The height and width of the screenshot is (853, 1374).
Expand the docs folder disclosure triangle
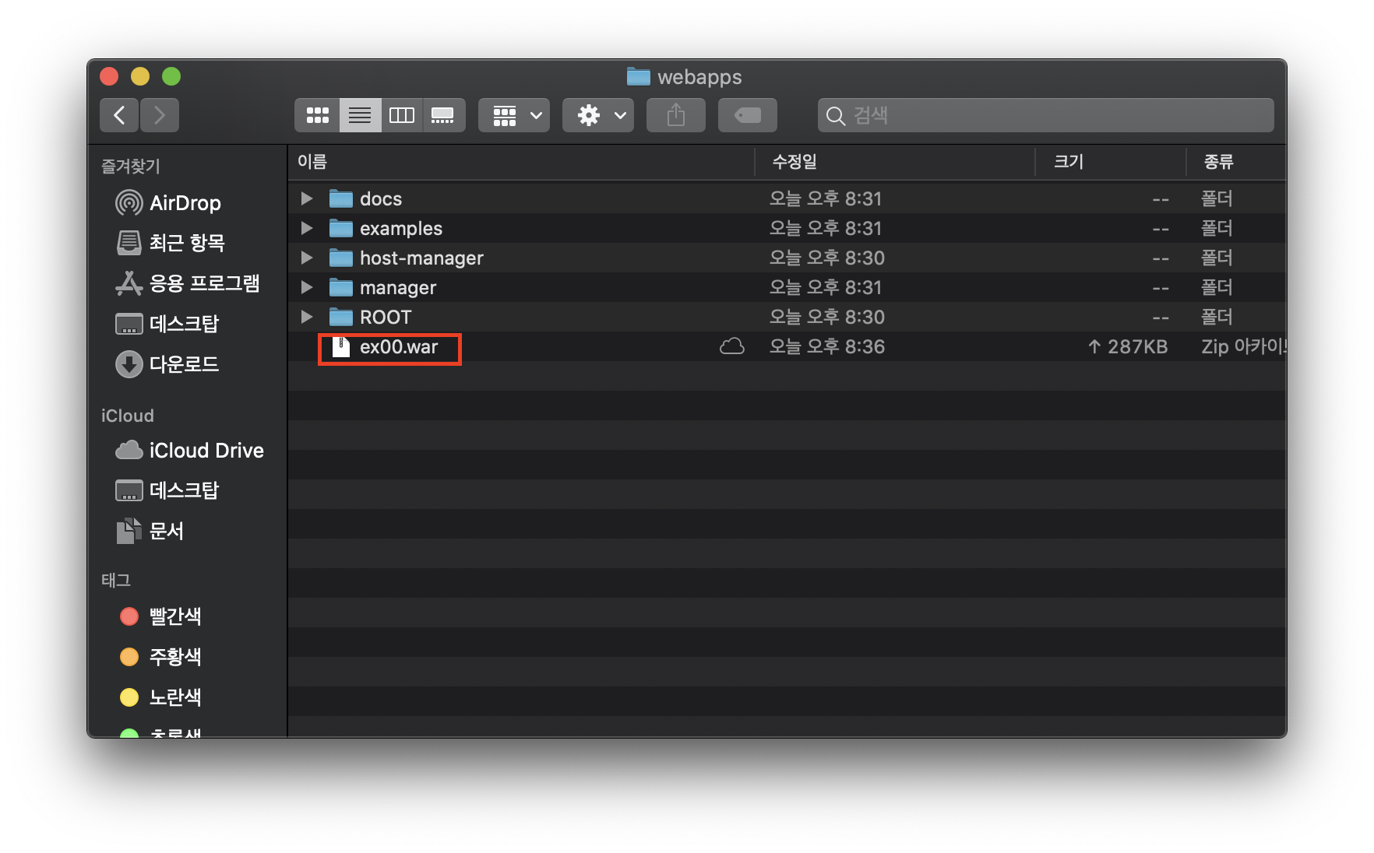307,198
